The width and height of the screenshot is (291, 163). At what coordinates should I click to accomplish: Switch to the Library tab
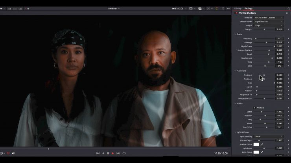(238, 9)
